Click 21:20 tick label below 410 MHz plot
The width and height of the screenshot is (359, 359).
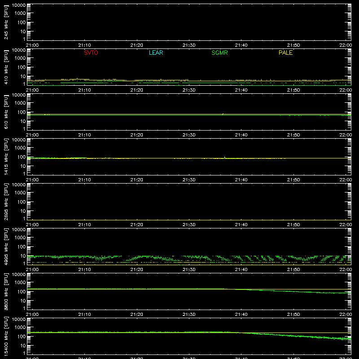137,90
